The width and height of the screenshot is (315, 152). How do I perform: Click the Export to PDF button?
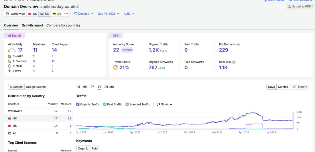point(299,6)
